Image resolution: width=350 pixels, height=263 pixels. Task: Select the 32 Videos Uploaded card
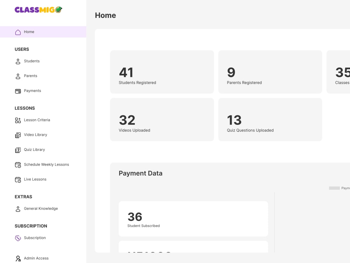162,120
